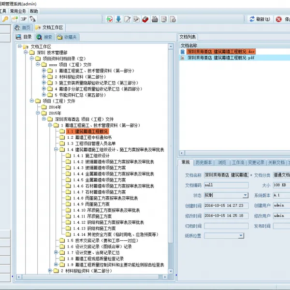Open the 帮助 menu
This screenshot has width=290, height=290.
click(x=34, y=11)
